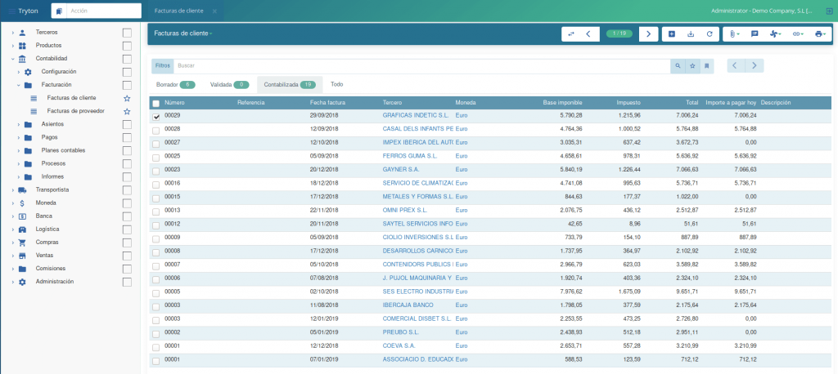Open the notes chat icon
838x374 pixels.
(755, 33)
